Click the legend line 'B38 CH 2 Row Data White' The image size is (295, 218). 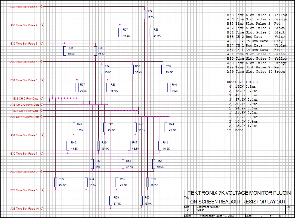(256, 37)
